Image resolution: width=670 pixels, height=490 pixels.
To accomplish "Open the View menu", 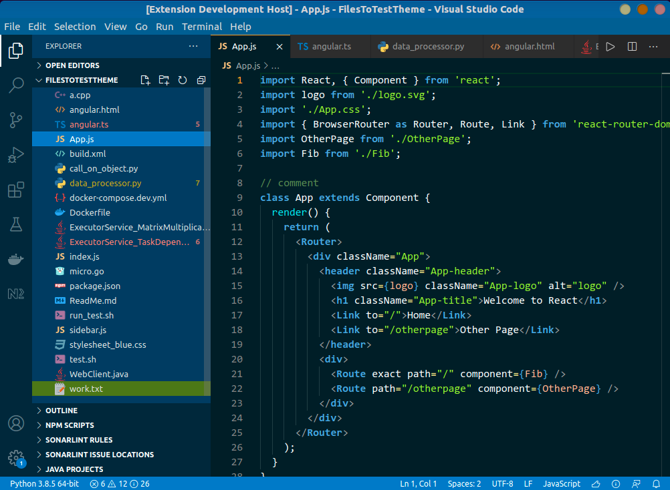I will tap(116, 27).
